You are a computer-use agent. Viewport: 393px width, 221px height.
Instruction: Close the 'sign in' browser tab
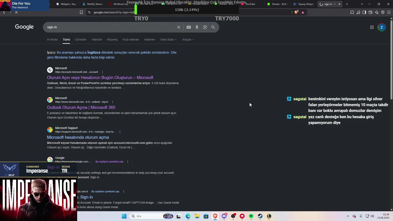point(339,4)
